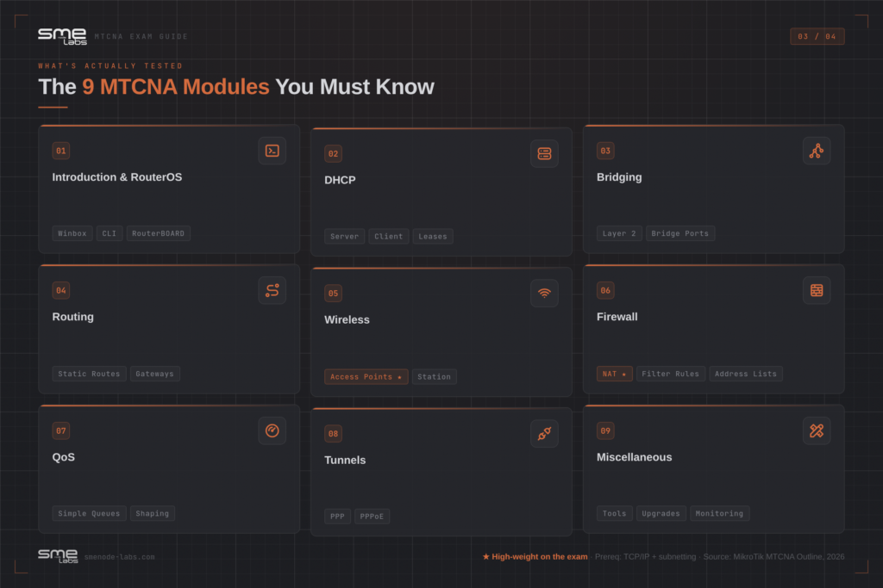Screen dimensions: 883x588
Task: Click the QoS card title
Action: click(x=64, y=457)
